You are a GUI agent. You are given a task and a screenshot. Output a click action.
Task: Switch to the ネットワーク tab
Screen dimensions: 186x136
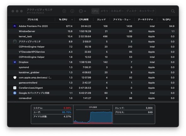click(147, 11)
